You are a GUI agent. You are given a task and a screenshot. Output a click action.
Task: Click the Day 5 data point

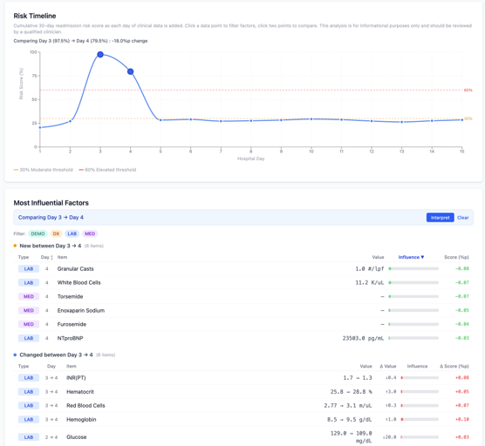pyautogui.click(x=161, y=120)
